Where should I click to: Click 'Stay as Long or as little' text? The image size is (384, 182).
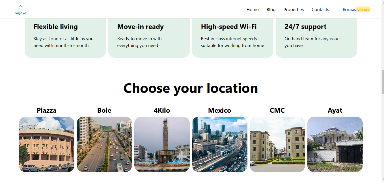pyautogui.click(x=64, y=42)
